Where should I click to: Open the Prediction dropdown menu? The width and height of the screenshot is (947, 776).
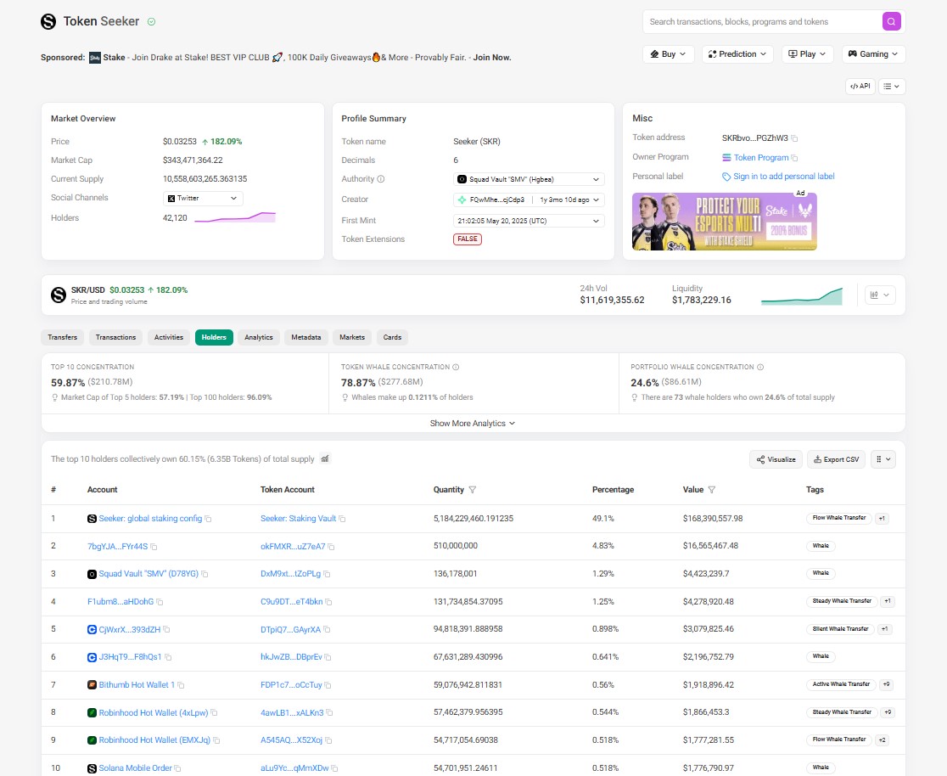click(737, 53)
